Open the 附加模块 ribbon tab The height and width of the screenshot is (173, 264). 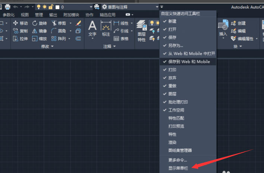[x=71, y=15]
